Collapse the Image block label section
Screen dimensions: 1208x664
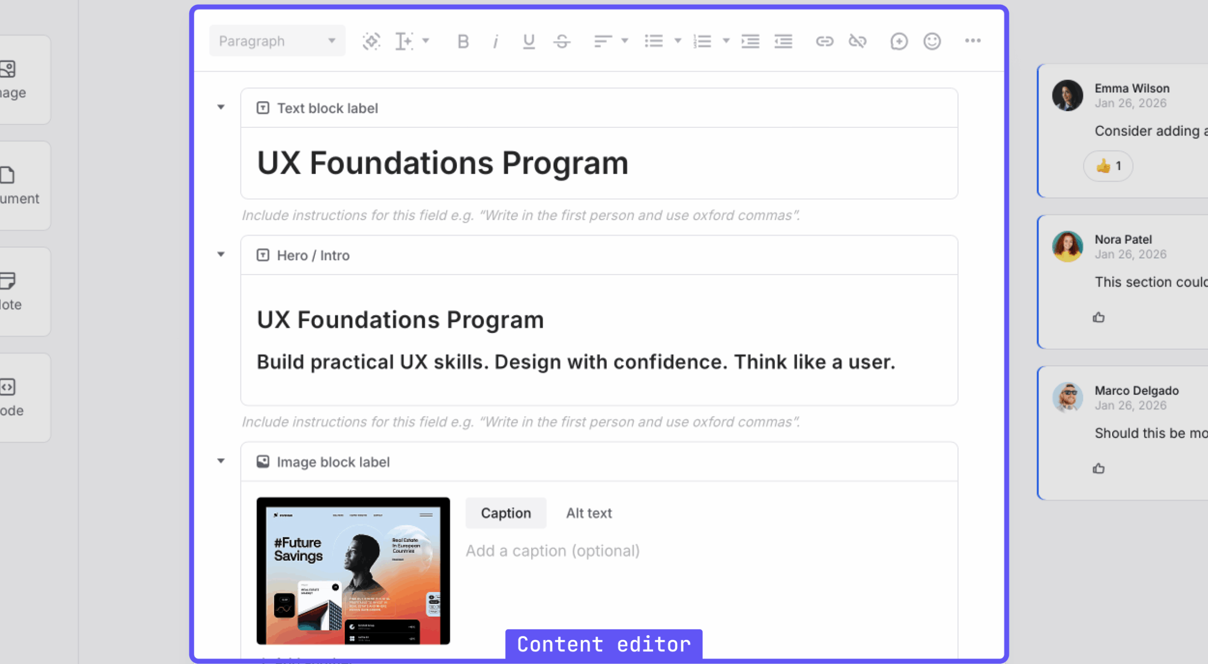tap(221, 461)
